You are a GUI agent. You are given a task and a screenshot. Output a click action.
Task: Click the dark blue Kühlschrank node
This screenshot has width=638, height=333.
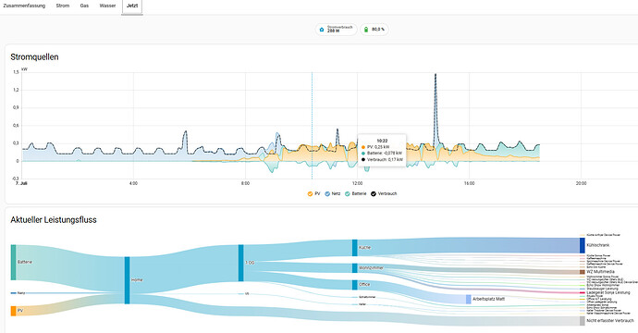tap(583, 245)
